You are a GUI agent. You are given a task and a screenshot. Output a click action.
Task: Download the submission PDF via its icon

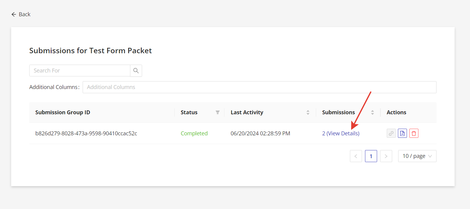pos(402,133)
